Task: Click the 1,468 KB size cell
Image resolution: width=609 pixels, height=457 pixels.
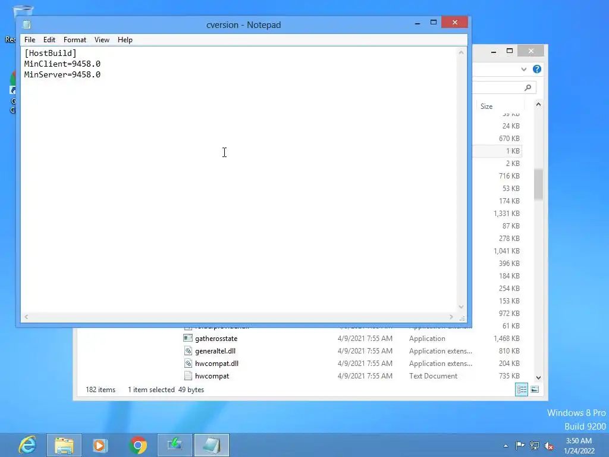Action: tap(507, 339)
